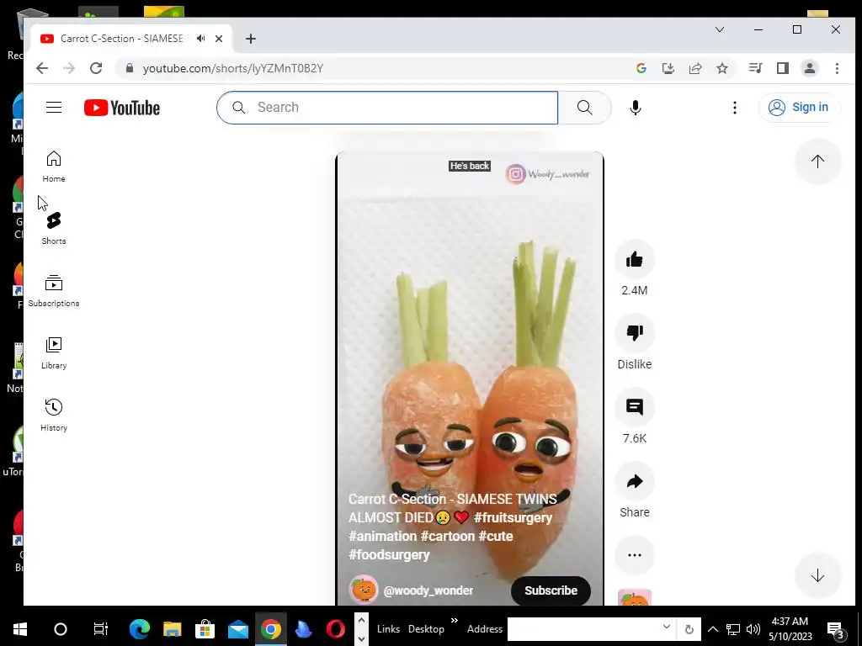Open File Explorer from taskbar

[x=172, y=629]
